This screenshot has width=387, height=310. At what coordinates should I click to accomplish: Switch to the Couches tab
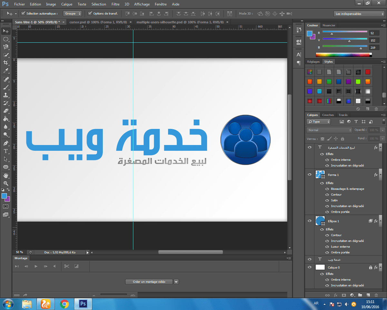tap(328, 115)
